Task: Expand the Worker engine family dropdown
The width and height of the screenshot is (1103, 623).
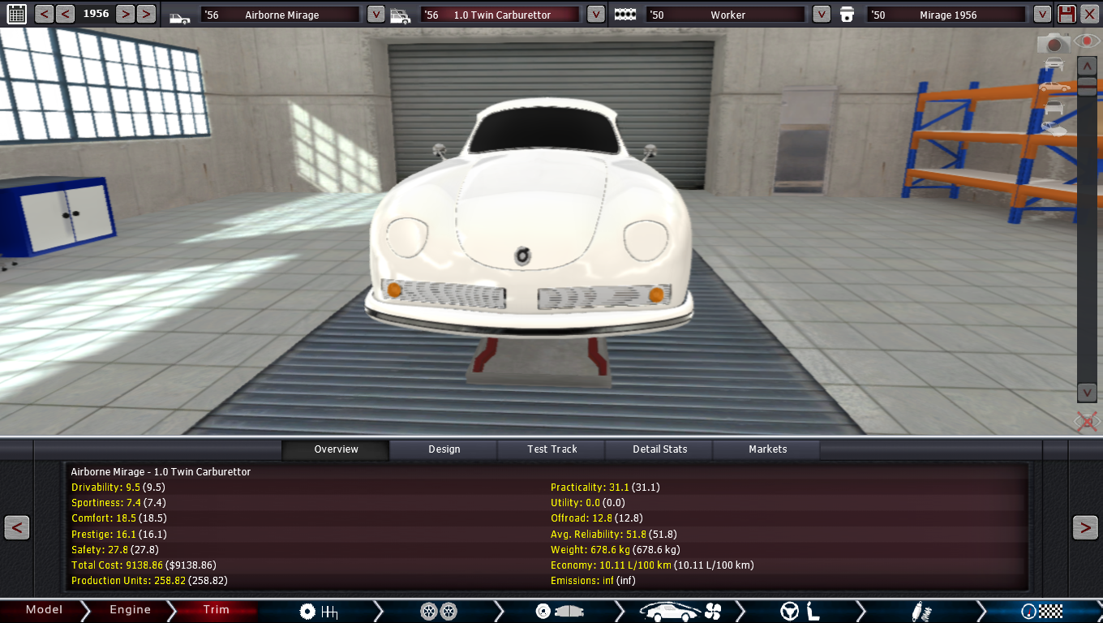Action: (x=821, y=15)
